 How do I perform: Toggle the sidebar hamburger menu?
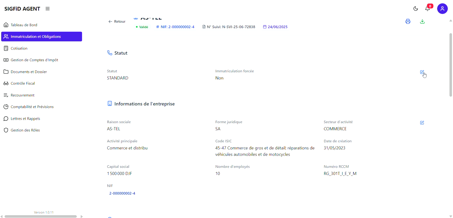pyautogui.click(x=47, y=9)
